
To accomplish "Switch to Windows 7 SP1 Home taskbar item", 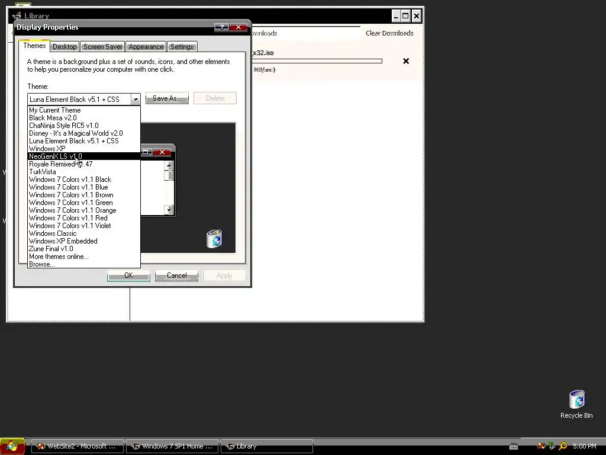I will pyautogui.click(x=172, y=446).
